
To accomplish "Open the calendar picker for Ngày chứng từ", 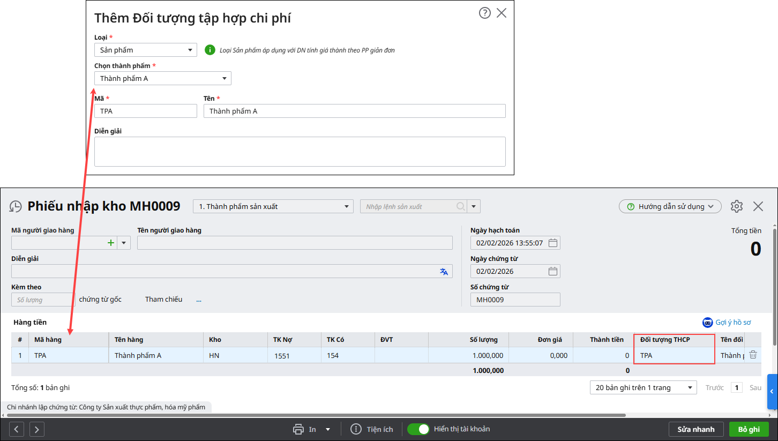I will (x=553, y=271).
